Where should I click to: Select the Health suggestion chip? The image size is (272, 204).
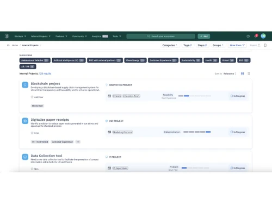(212, 60)
